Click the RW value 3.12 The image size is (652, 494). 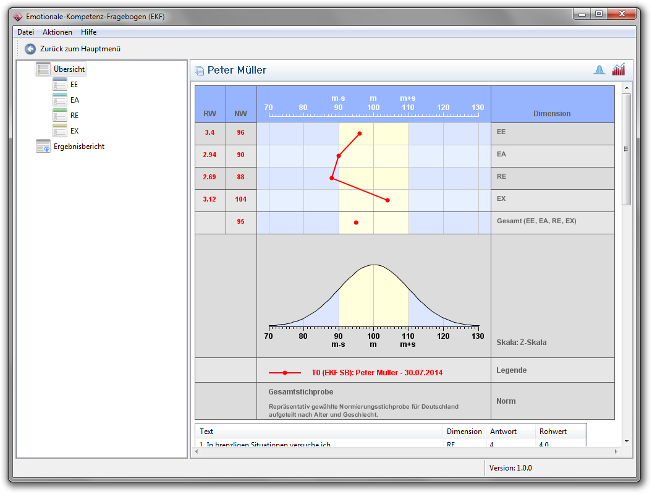click(x=210, y=199)
